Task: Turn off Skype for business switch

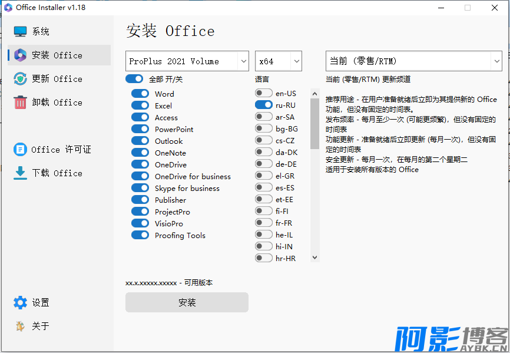Action: [140, 188]
